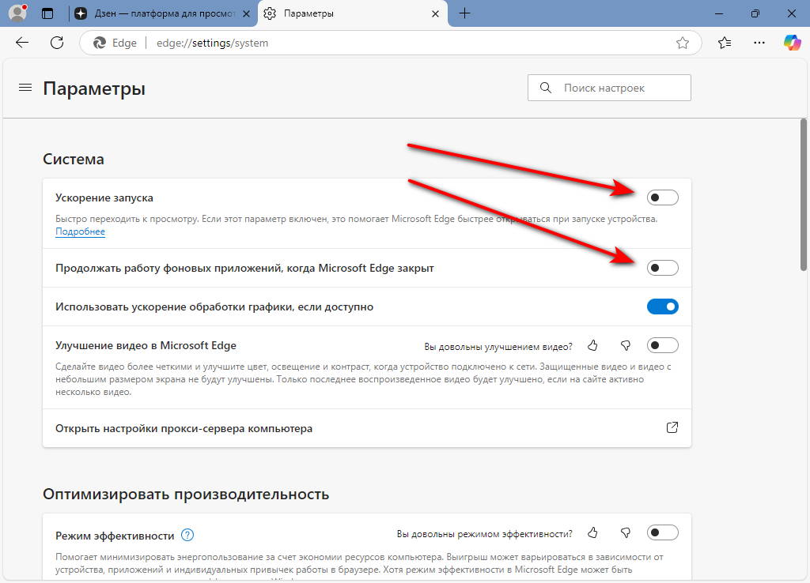The width and height of the screenshot is (810, 583).
Task: Click Оптимизировать производительность heading
Action: click(186, 495)
